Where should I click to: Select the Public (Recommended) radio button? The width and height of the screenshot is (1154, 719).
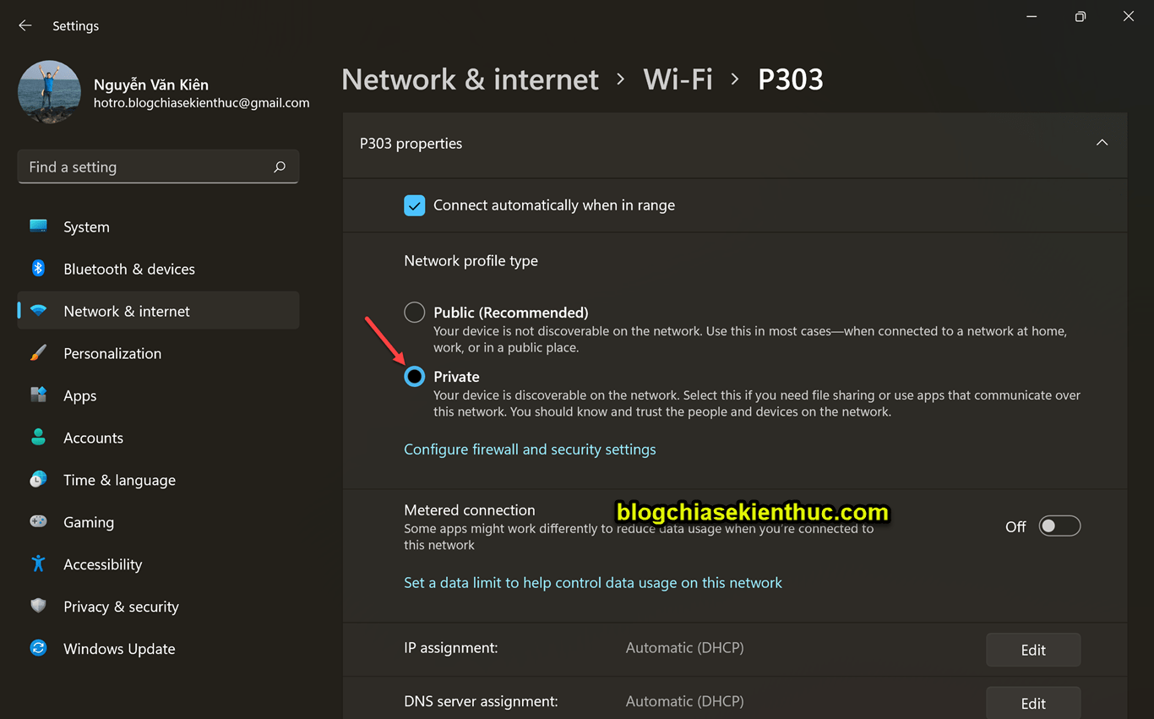(x=414, y=313)
